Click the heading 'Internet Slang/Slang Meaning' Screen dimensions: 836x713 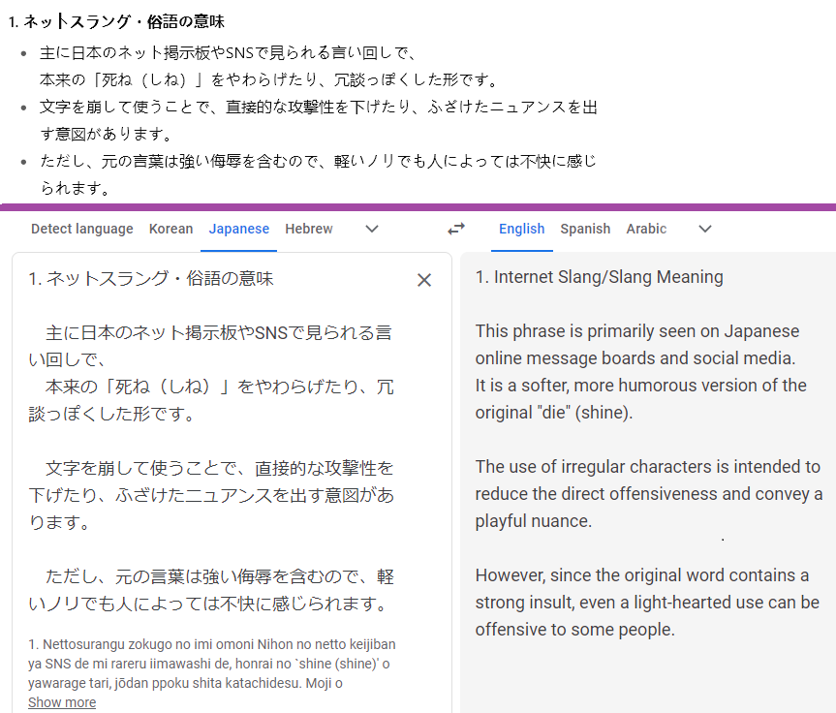coord(608,277)
